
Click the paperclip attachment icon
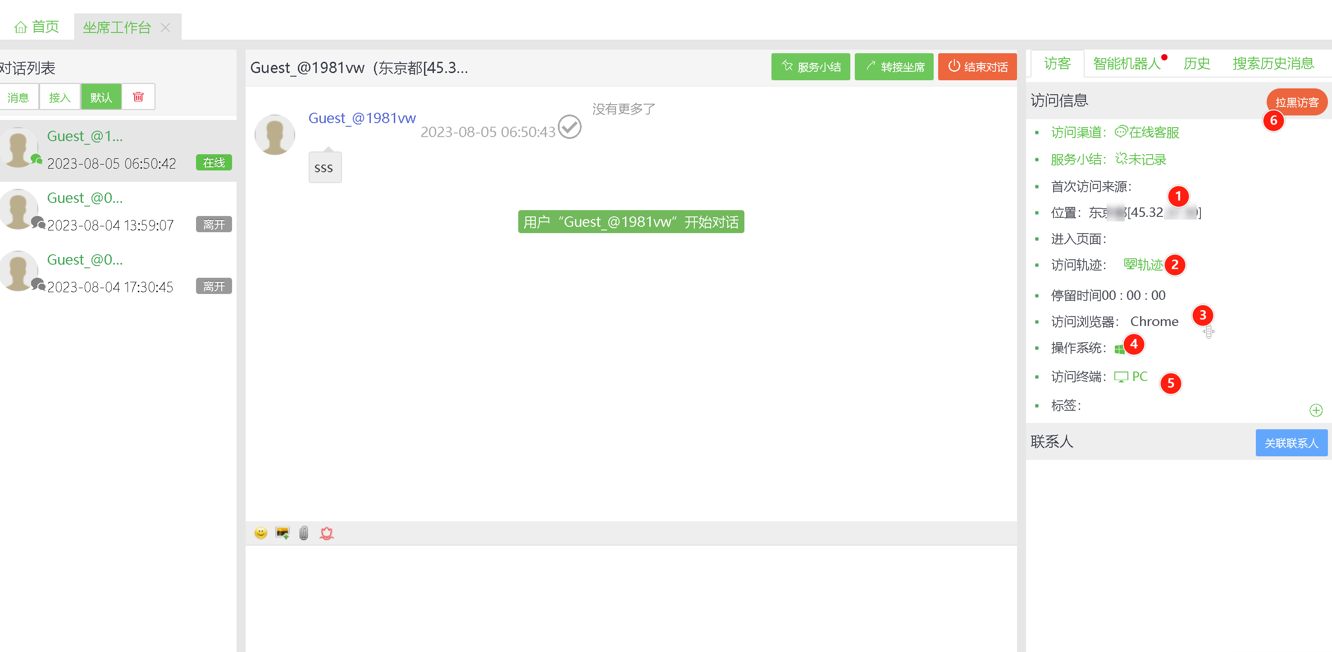click(304, 533)
